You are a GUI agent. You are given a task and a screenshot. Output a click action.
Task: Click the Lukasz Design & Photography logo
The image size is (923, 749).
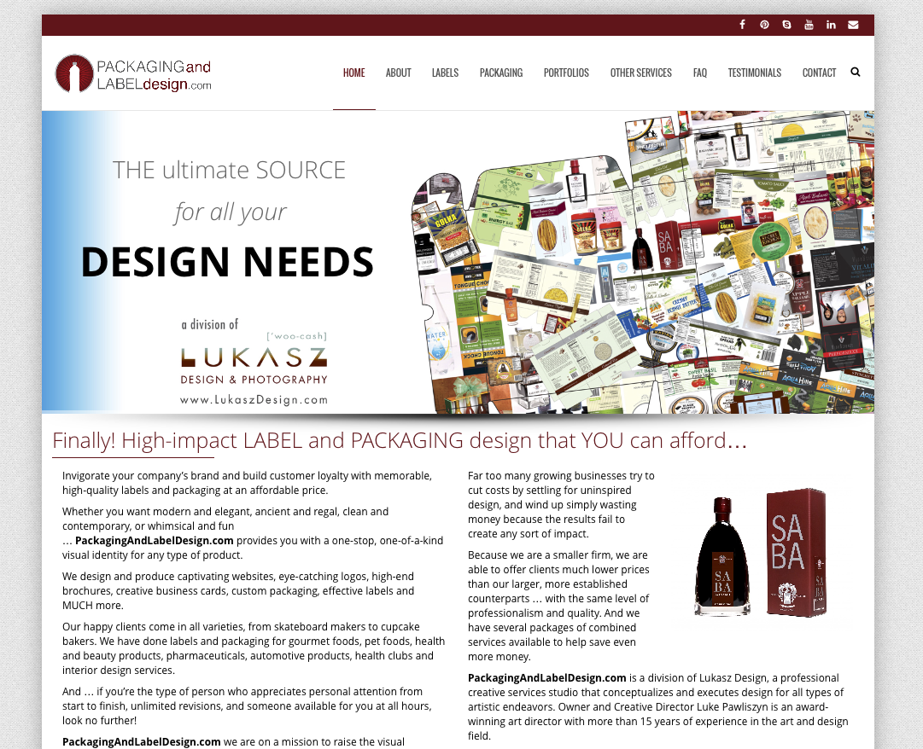coord(254,358)
